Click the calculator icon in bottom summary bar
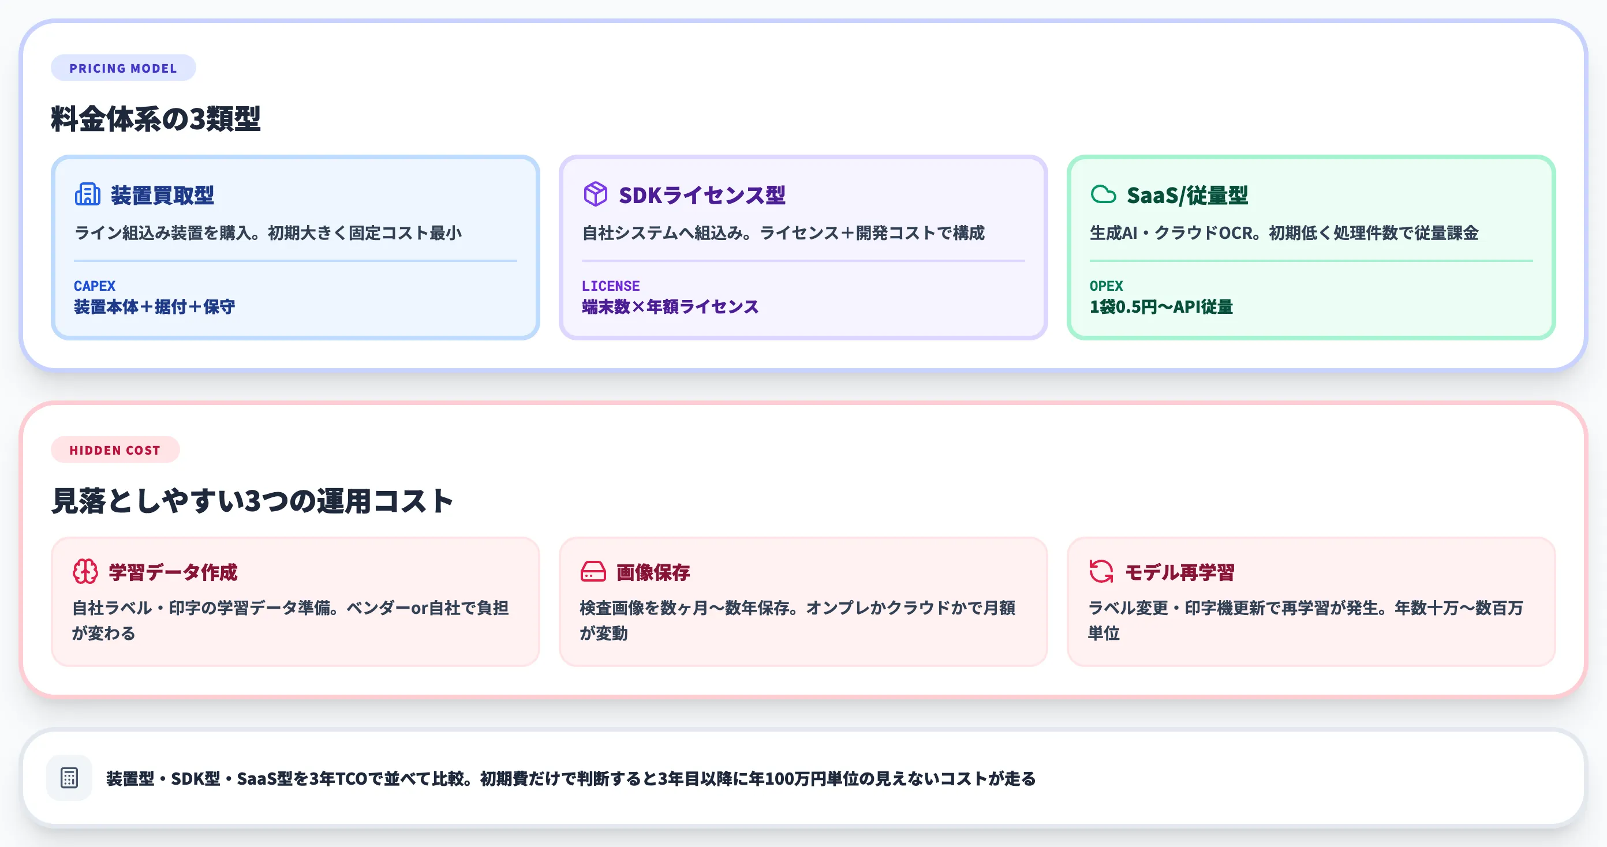Image resolution: width=1607 pixels, height=847 pixels. point(69,778)
